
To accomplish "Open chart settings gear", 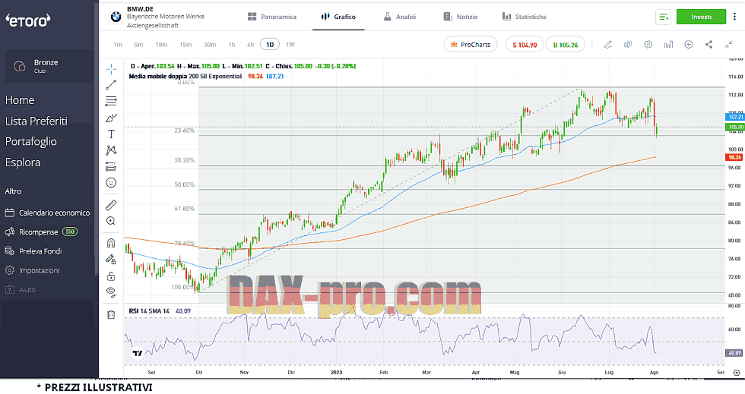I will (648, 45).
